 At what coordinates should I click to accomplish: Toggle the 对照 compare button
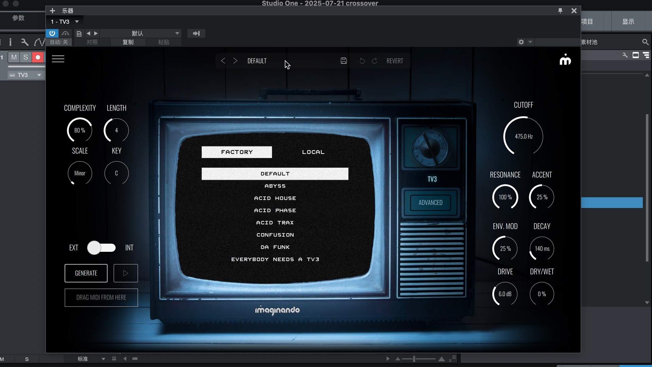click(92, 42)
